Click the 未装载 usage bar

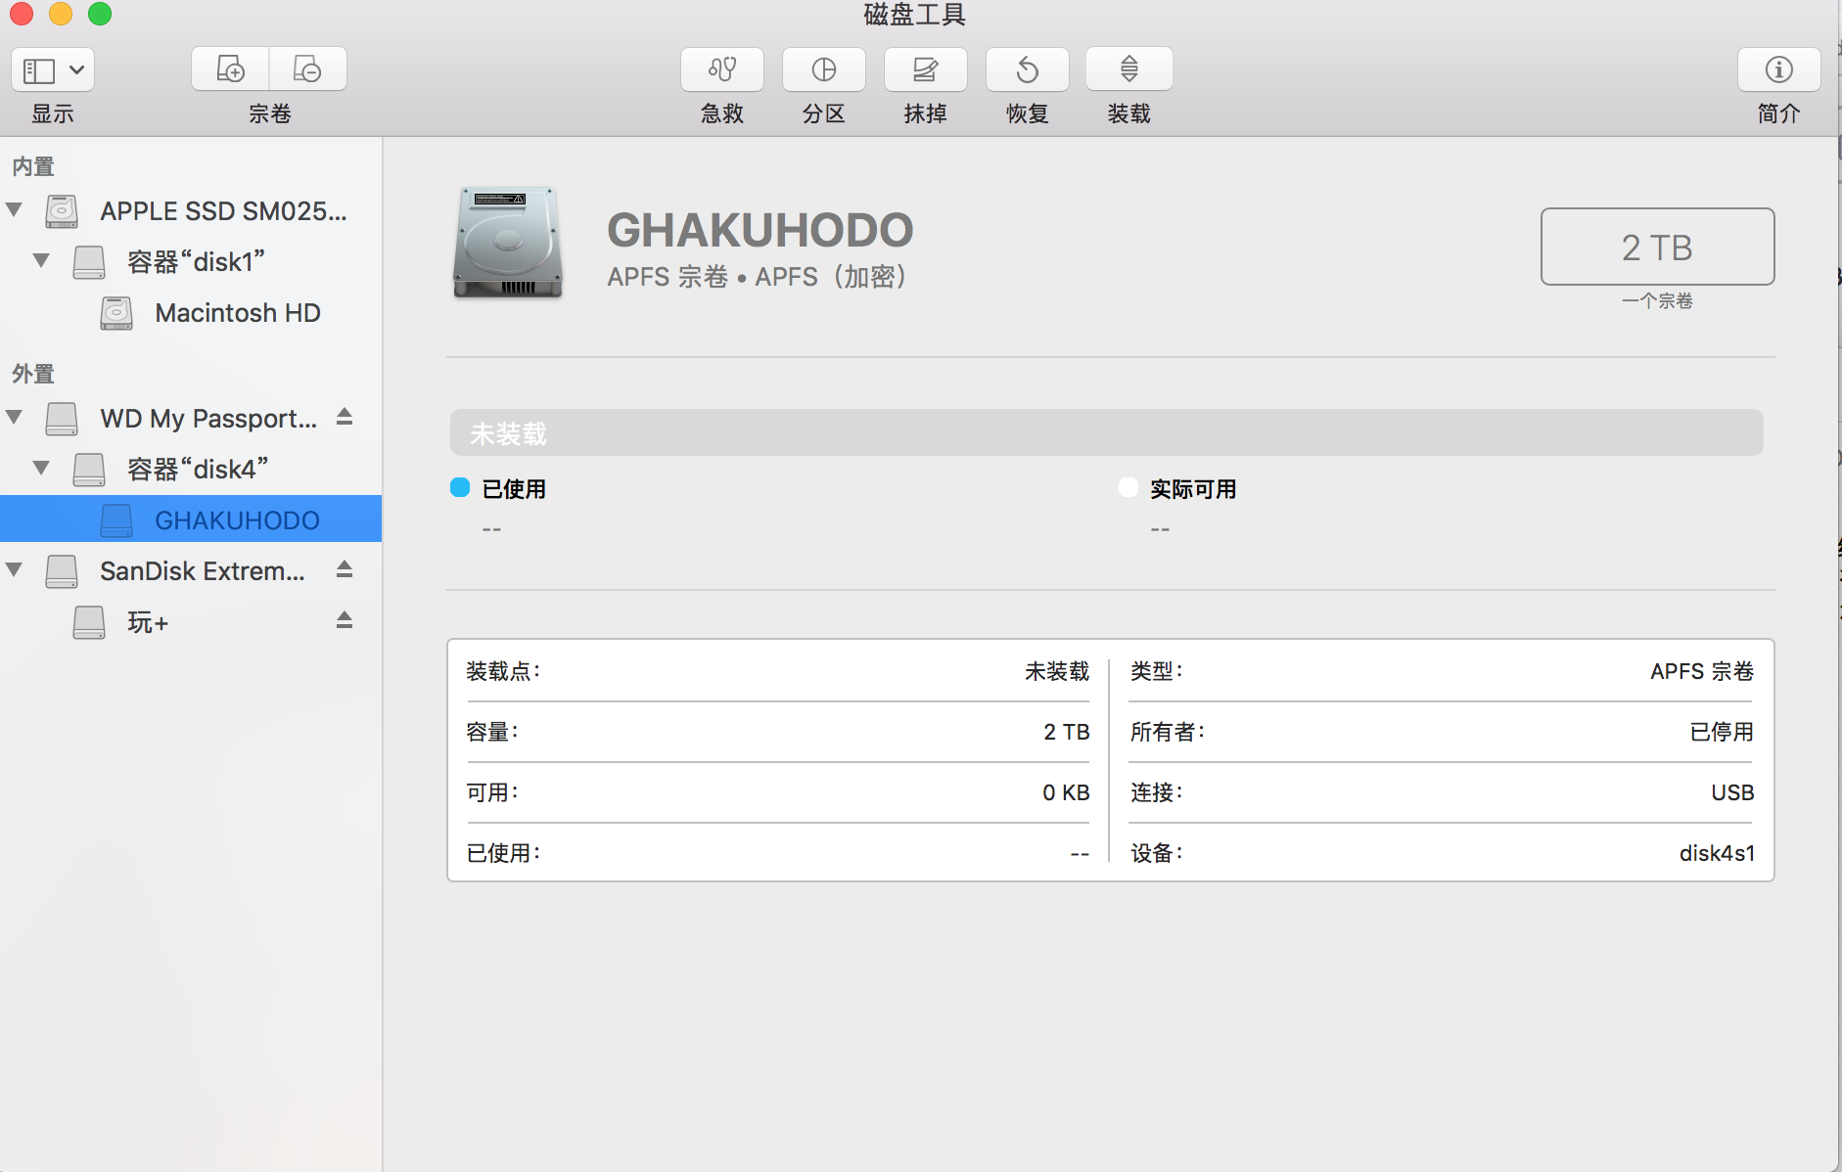click(1106, 433)
